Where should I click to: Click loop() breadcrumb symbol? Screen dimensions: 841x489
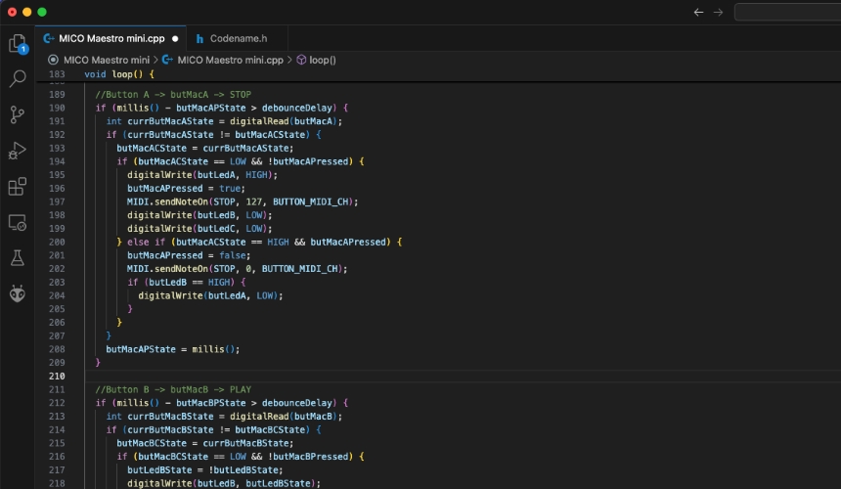tap(323, 60)
